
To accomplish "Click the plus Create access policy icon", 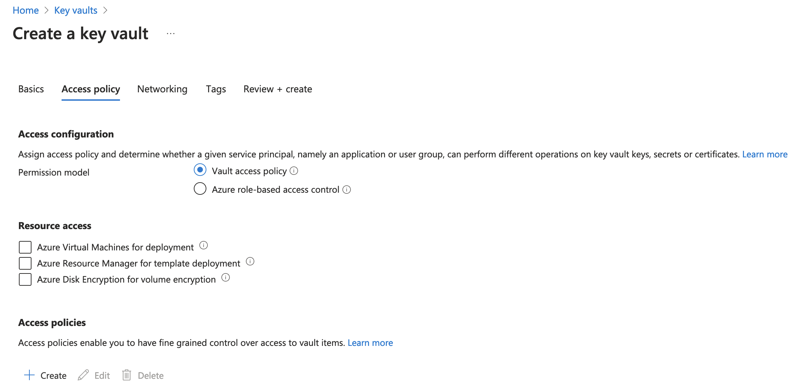I will tap(29, 375).
